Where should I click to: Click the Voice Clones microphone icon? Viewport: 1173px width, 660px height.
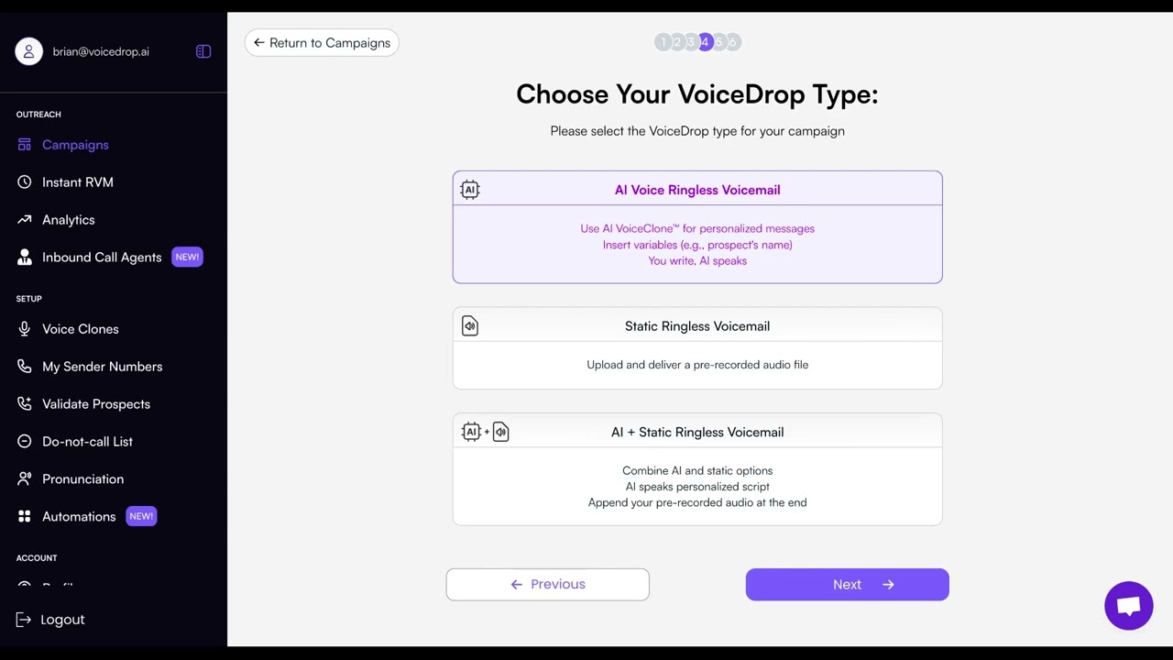25,329
